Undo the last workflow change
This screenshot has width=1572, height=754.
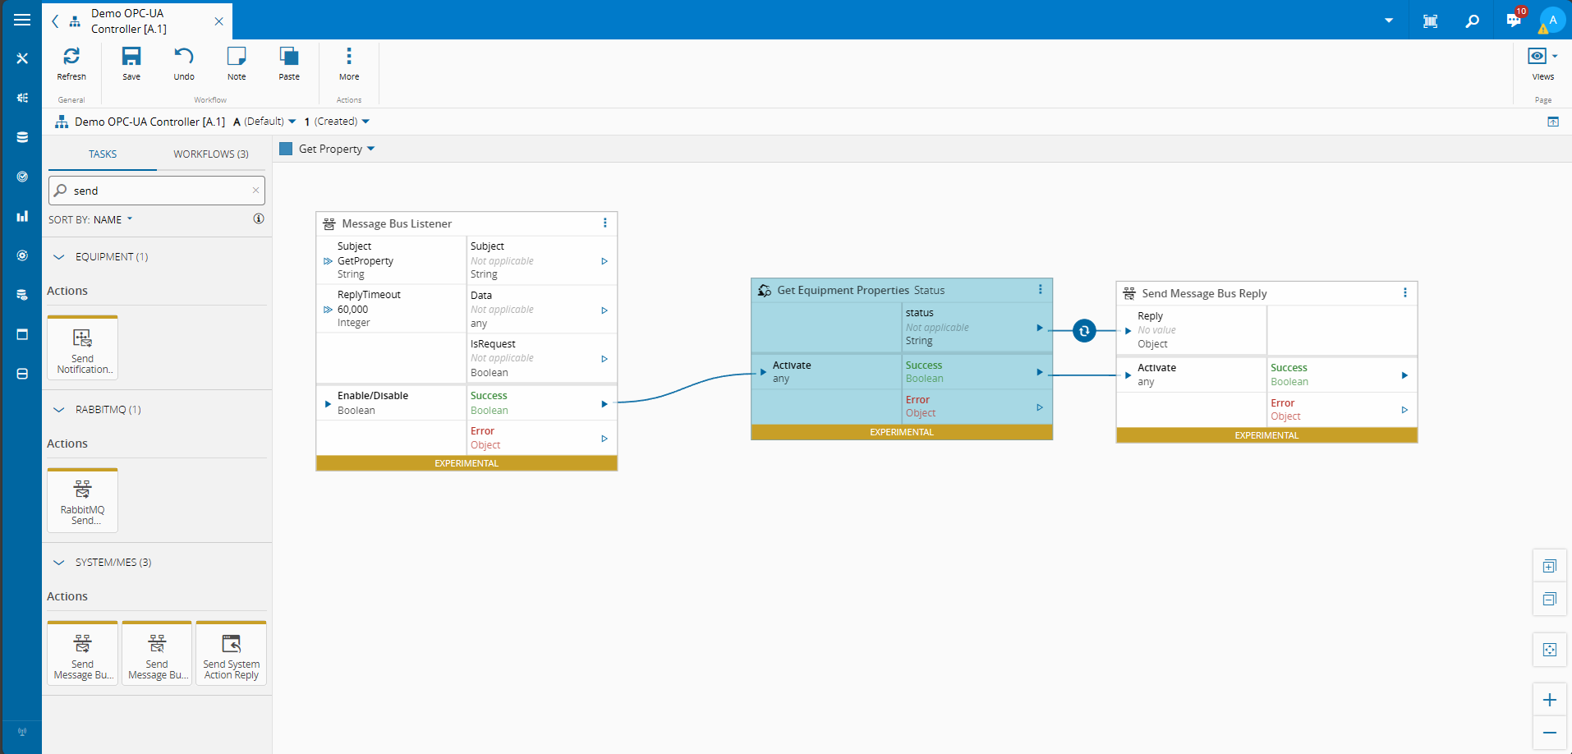(184, 63)
